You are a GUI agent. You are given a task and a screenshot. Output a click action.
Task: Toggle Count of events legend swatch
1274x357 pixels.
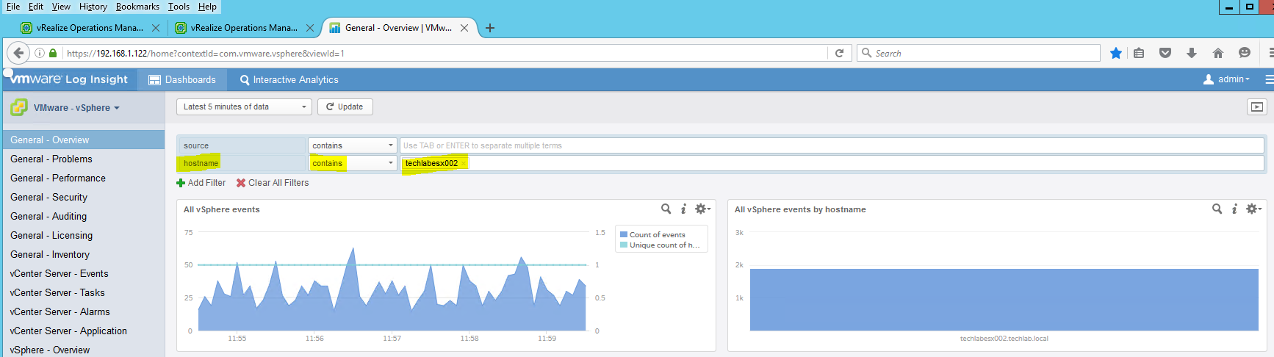(x=624, y=235)
